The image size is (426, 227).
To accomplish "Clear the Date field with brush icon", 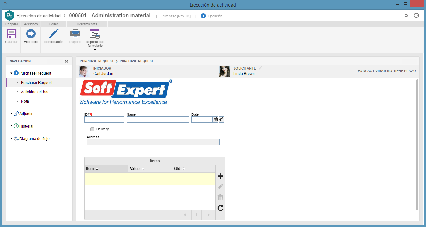I will 221,119.
